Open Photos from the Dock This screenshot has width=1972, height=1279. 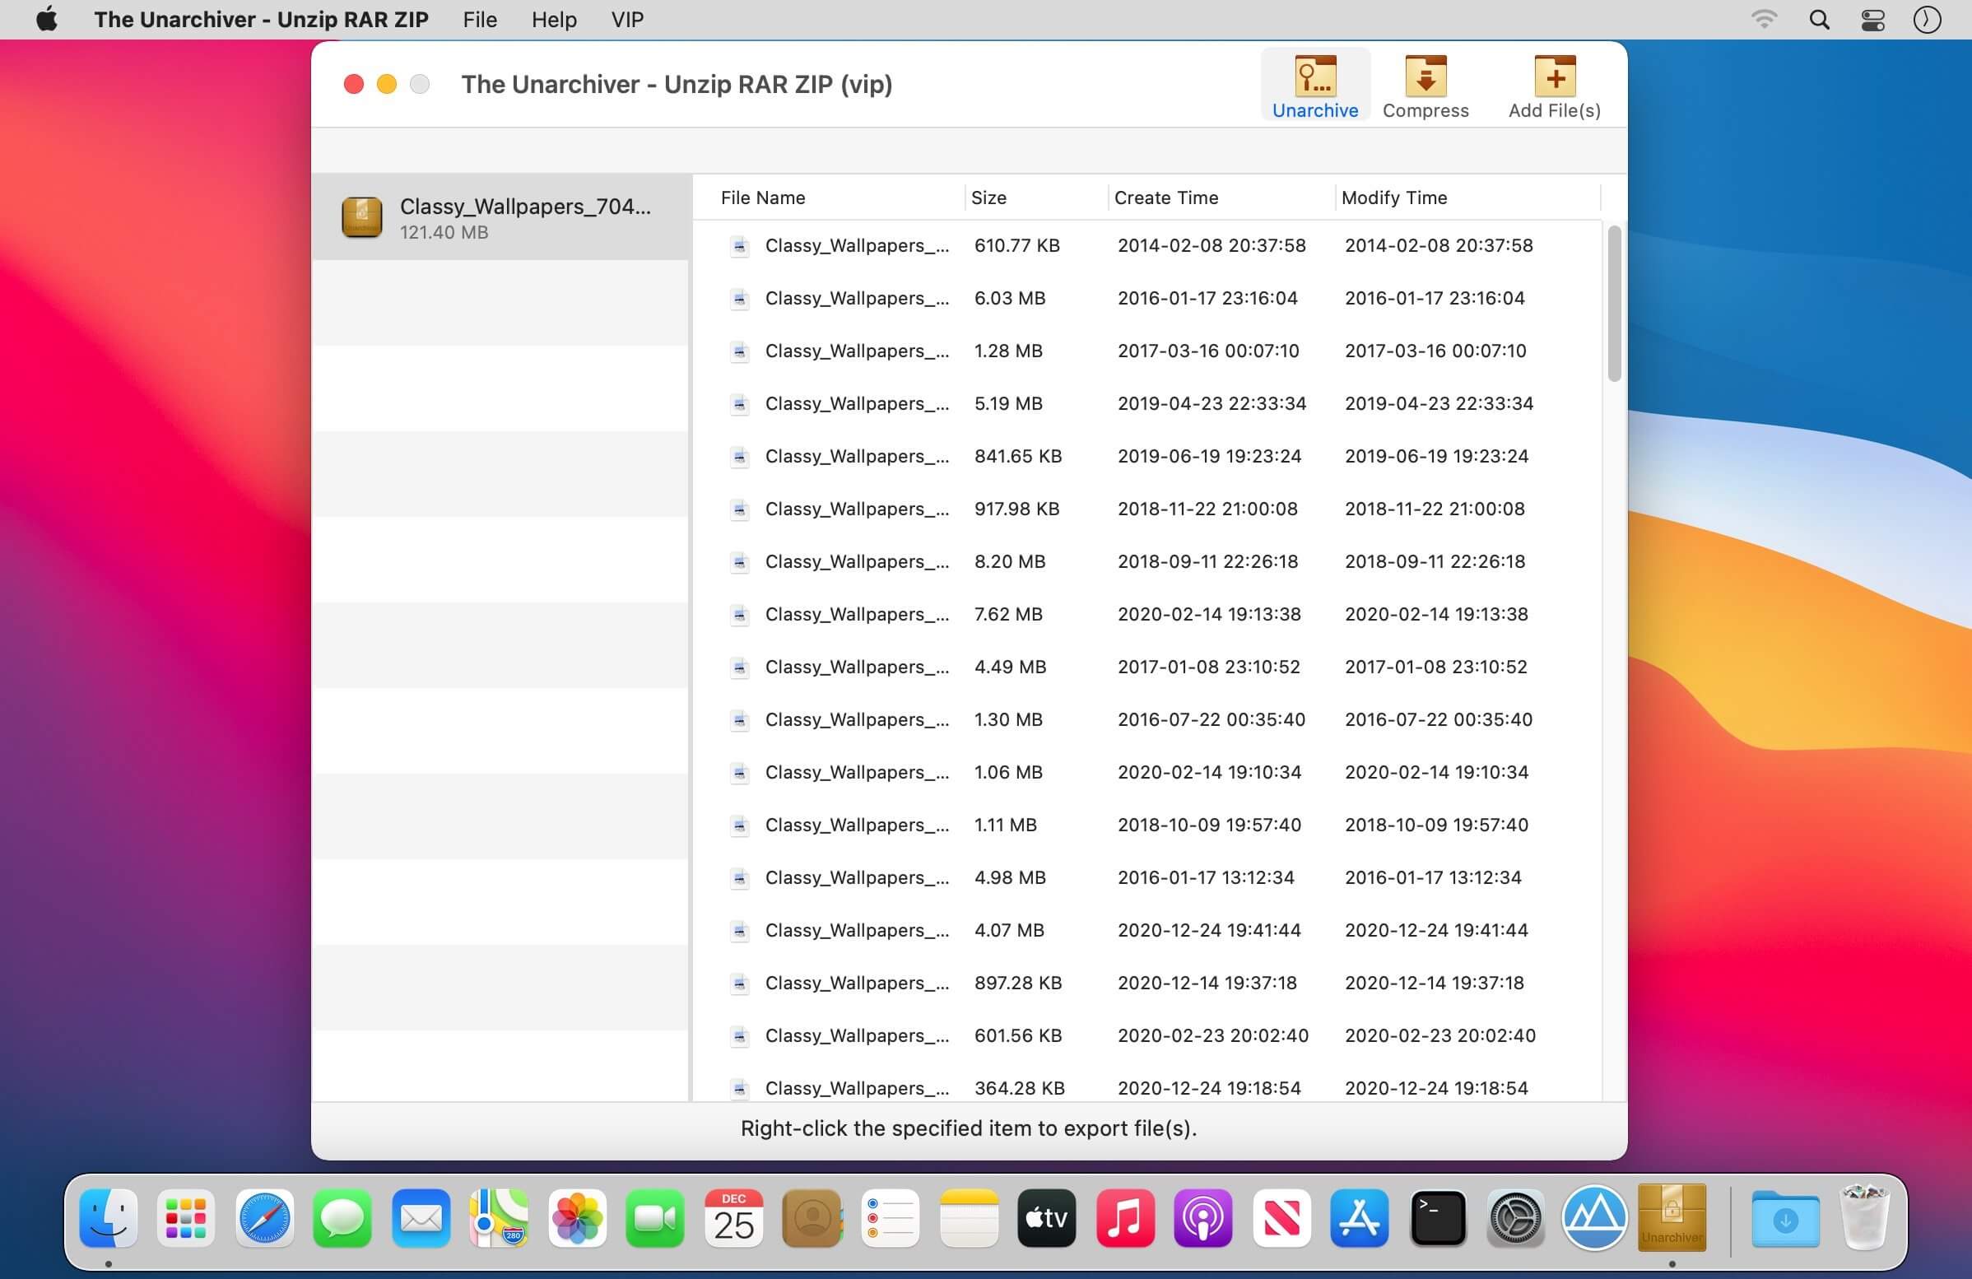coord(578,1219)
